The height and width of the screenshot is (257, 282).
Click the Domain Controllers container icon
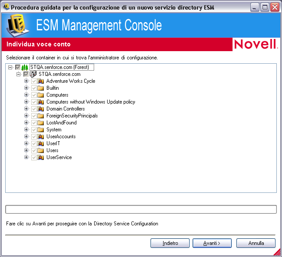[41, 109]
